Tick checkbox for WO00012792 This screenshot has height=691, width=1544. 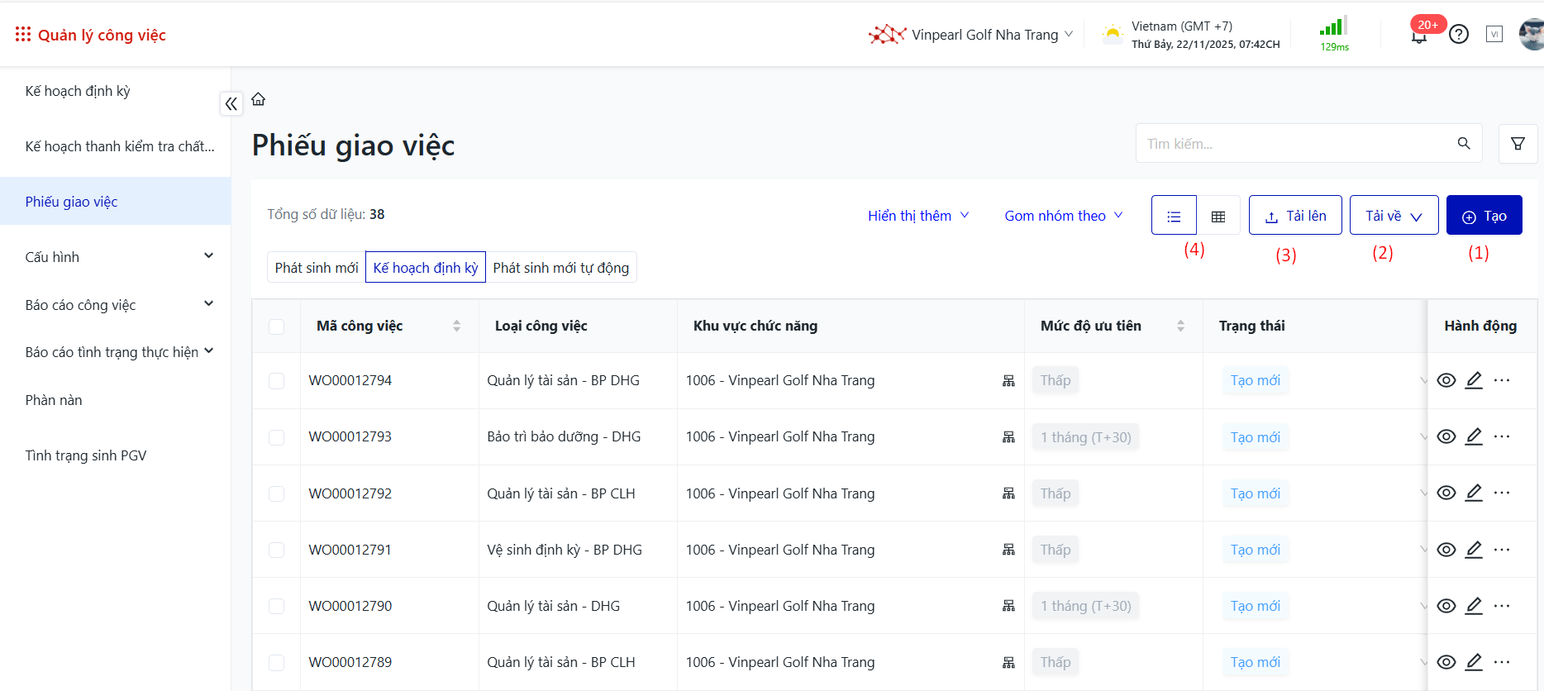277,493
